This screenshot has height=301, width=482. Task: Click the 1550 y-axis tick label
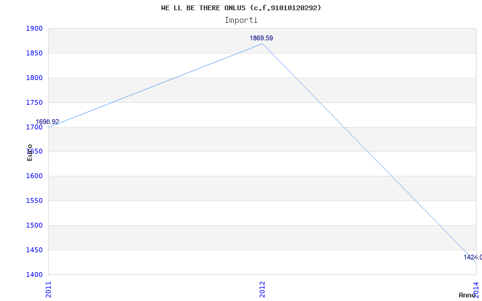[34, 201]
